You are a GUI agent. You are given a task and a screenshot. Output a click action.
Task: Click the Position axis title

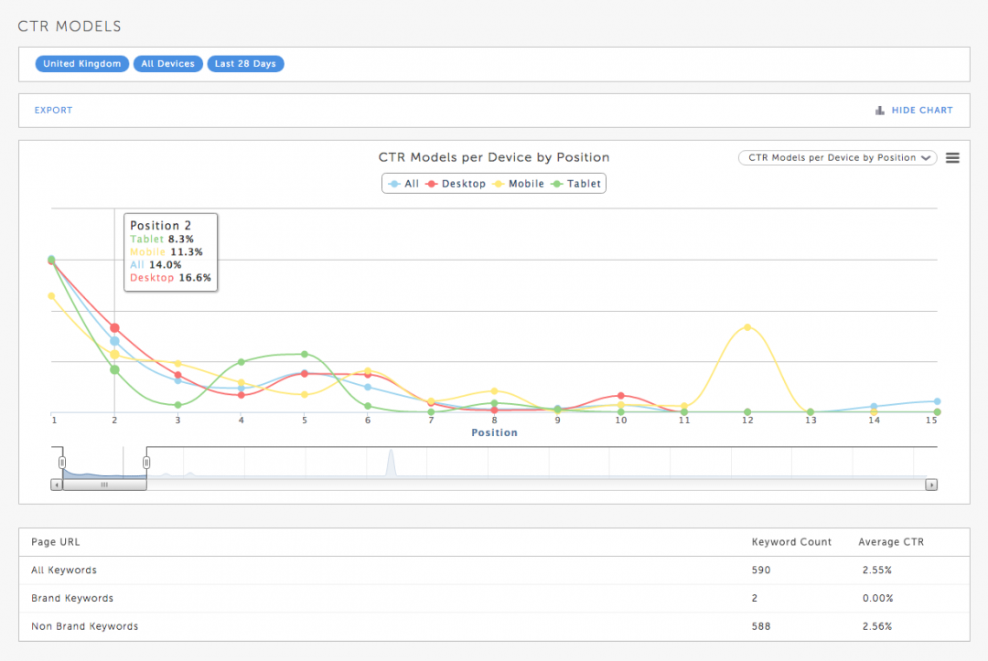click(x=495, y=432)
